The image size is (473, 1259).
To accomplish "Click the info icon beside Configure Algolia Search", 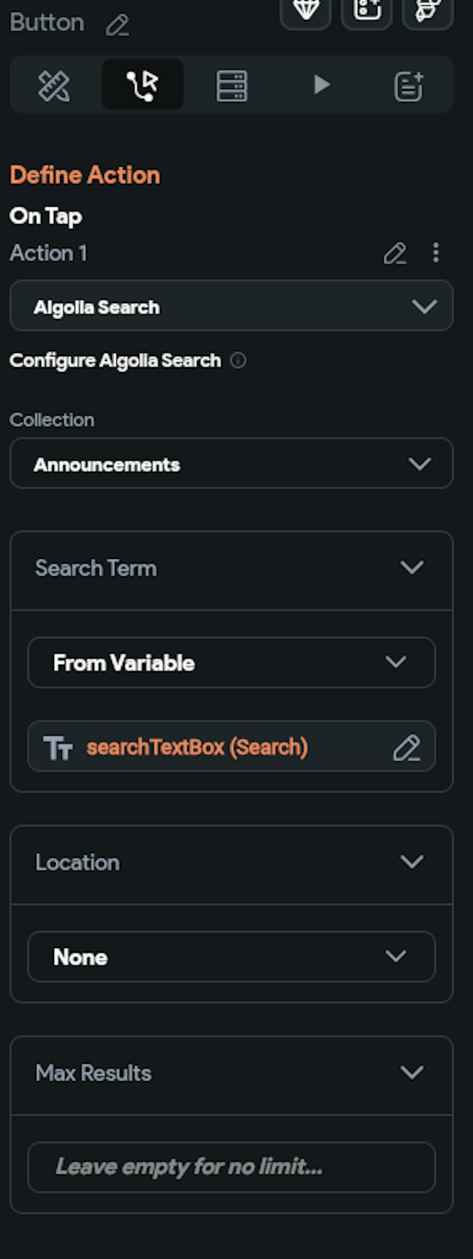I will 238,361.
